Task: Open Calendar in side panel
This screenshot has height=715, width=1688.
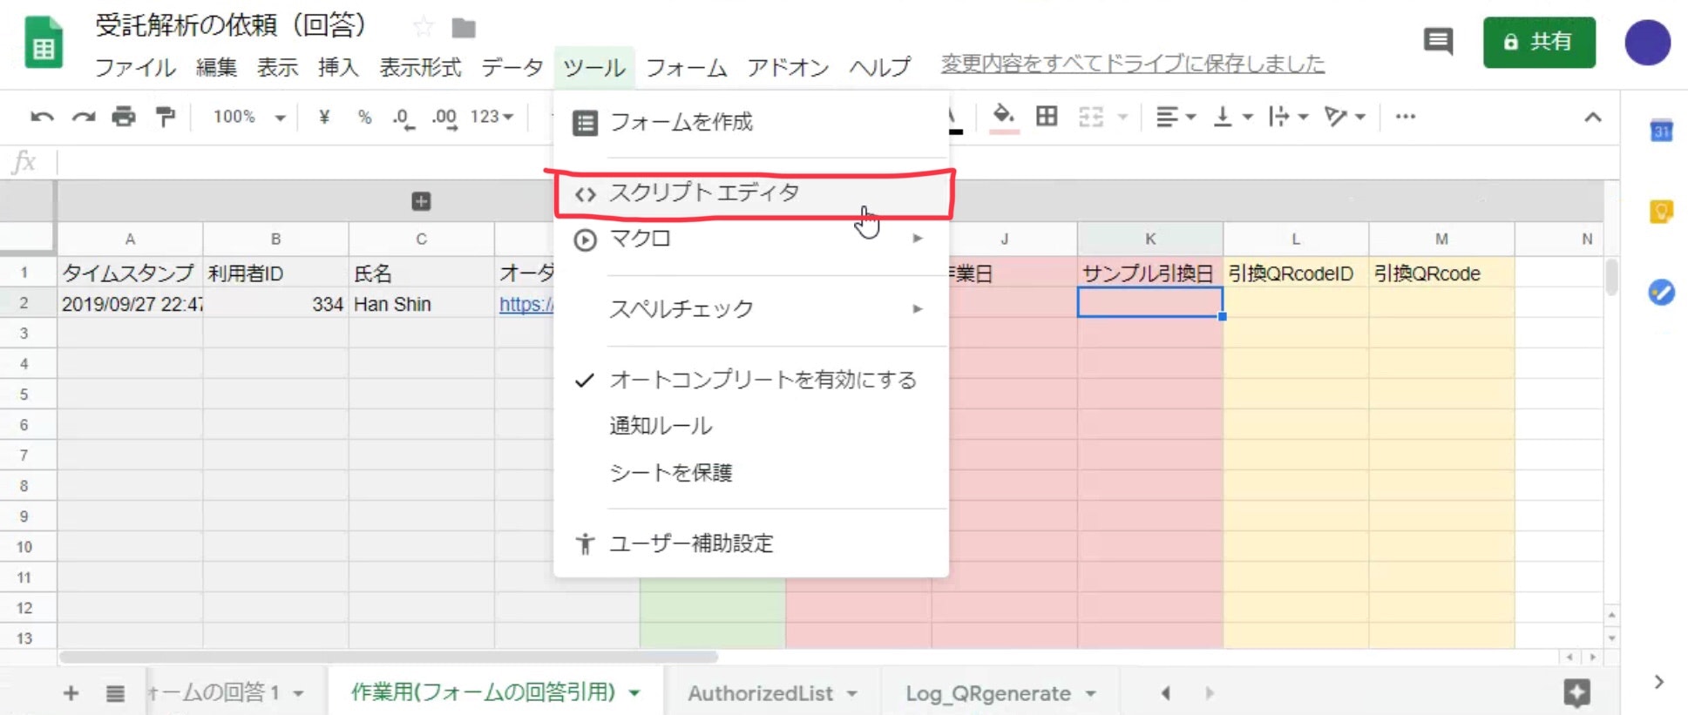Action: pos(1661,132)
